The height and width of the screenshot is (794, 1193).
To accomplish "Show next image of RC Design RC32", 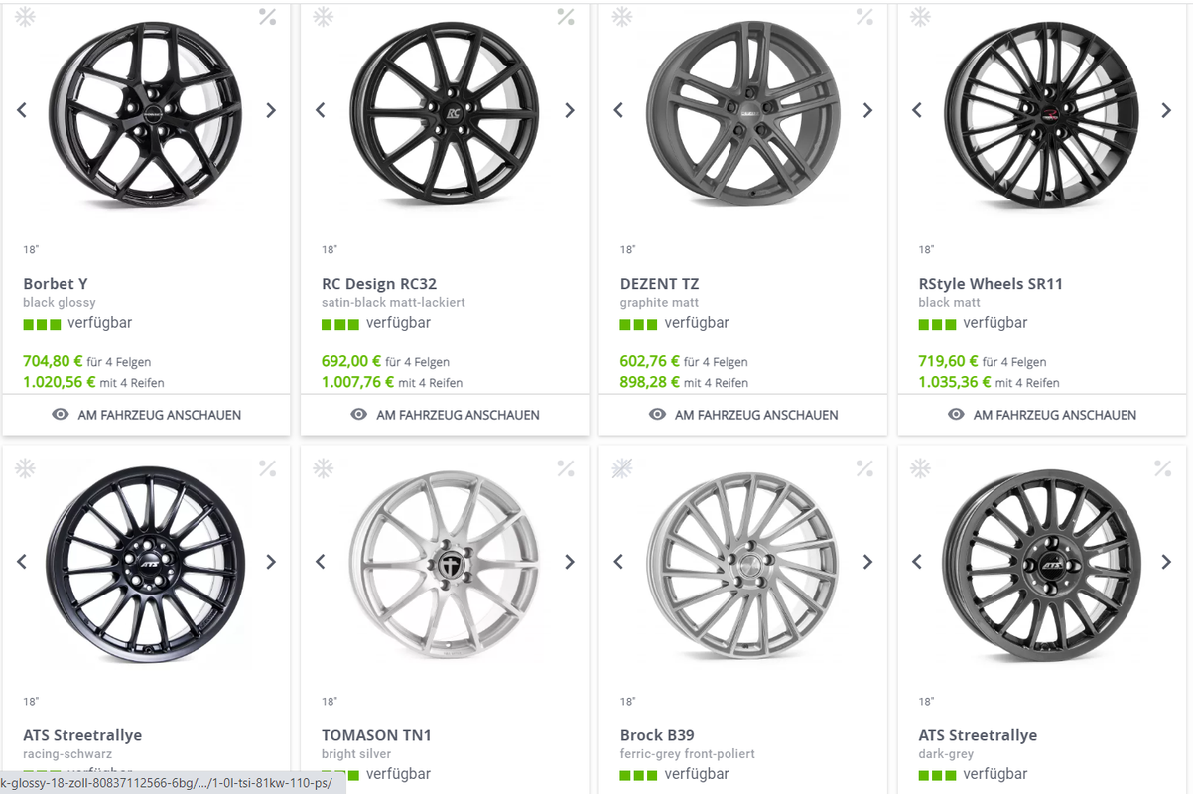I will point(570,110).
